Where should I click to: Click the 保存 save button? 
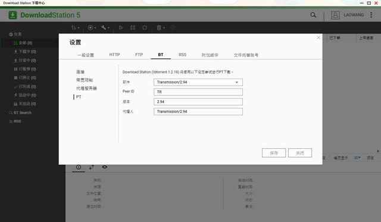274,153
